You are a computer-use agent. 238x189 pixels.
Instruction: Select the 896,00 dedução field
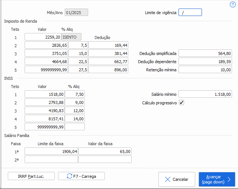click(x=108, y=70)
